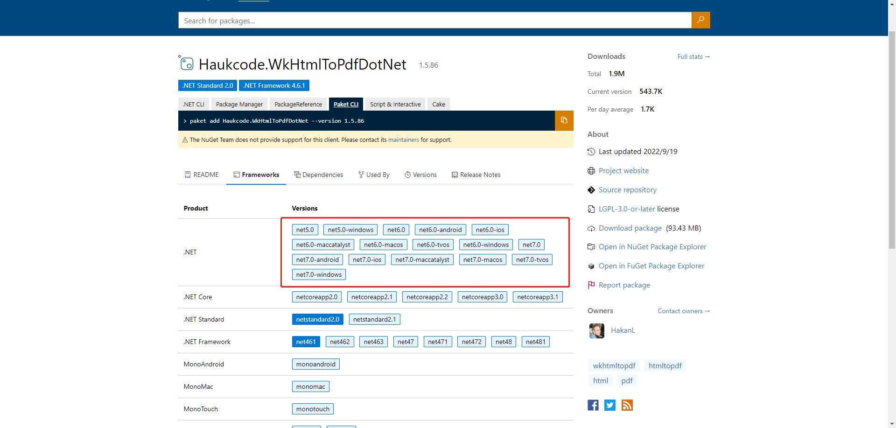
Task: Click the wkhtmltopdf tag
Action: 614,366
